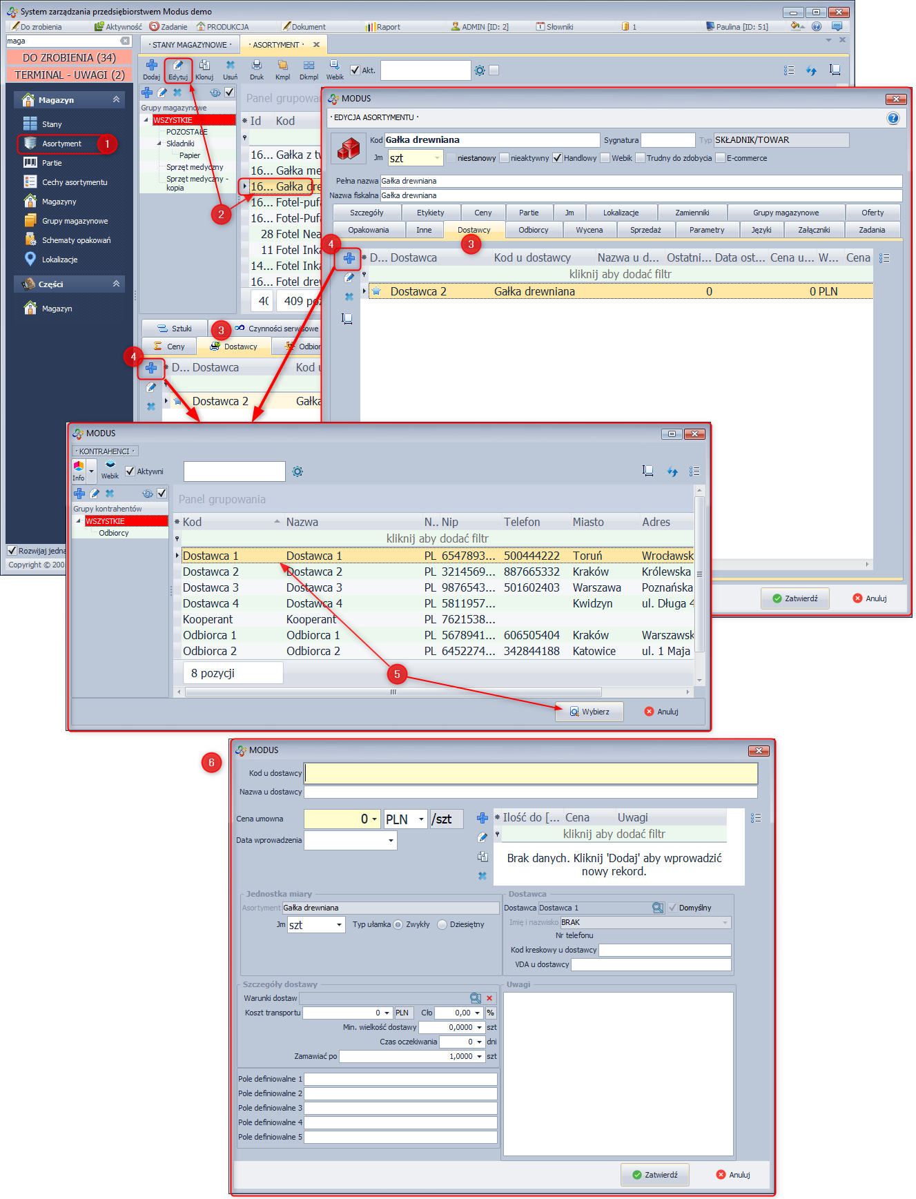Open the Jm szt dropdown in Jednostka miary
This screenshot has width=916, height=1199.
click(339, 925)
